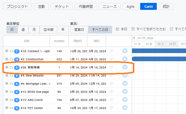Viewport: 186px width, 114px height.
Task: Open external link icon for #28 事前準備
Action: click(x=111, y=67)
